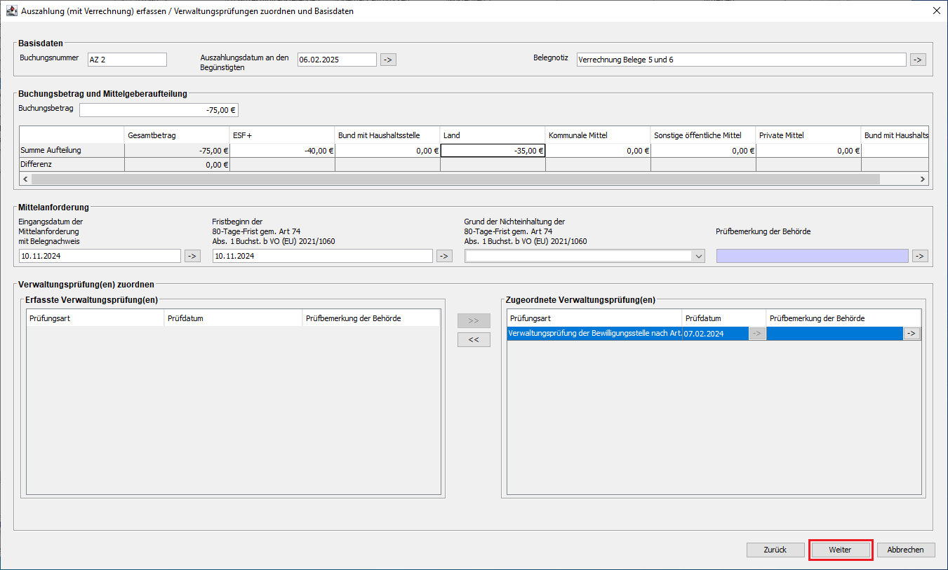
Task: Select the ESF+ amount cell
Action: (x=282, y=150)
